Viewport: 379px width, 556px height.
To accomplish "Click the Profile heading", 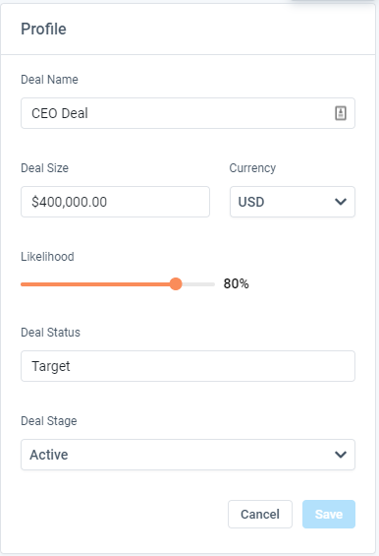I will click(43, 30).
